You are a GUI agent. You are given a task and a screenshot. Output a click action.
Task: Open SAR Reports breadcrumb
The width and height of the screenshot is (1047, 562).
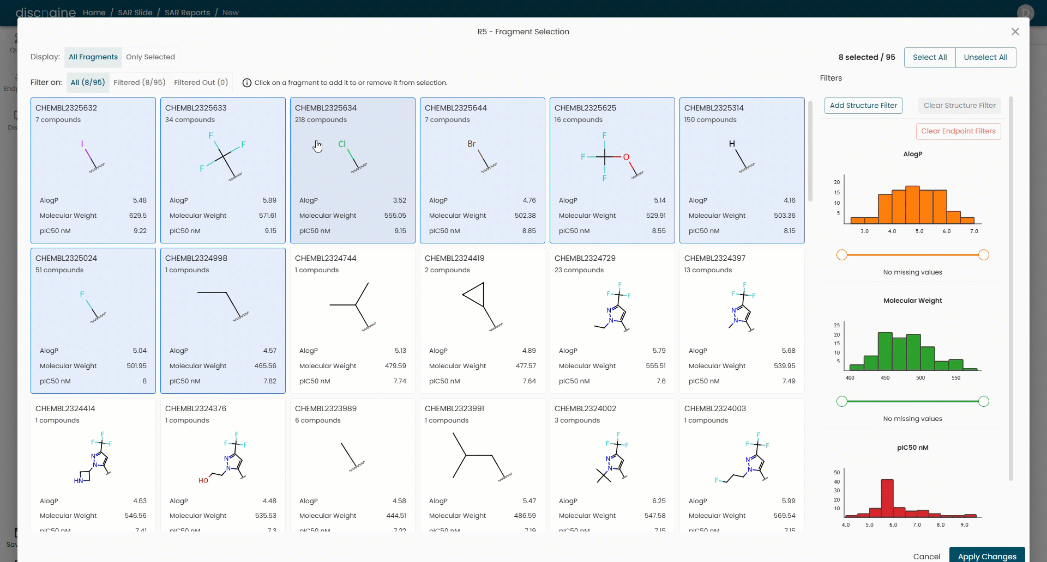tap(187, 13)
